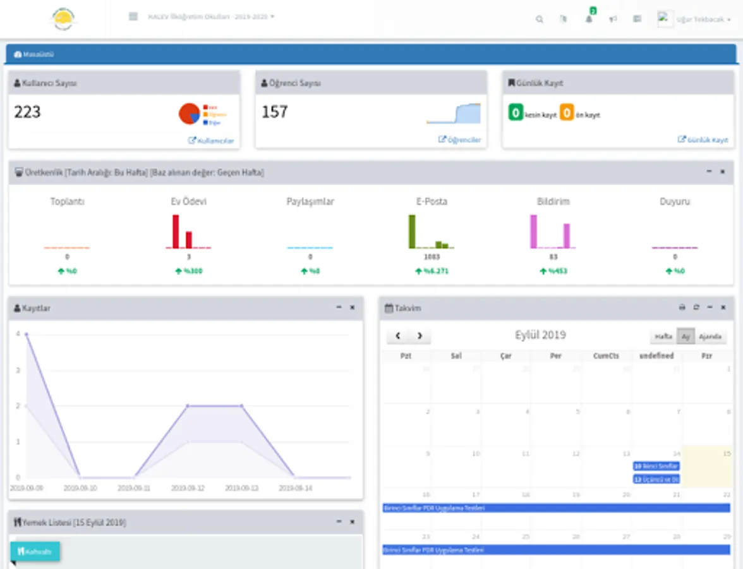Image resolution: width=743 pixels, height=569 pixels.
Task: Click the megaphone announcements icon
Action: coord(613,20)
